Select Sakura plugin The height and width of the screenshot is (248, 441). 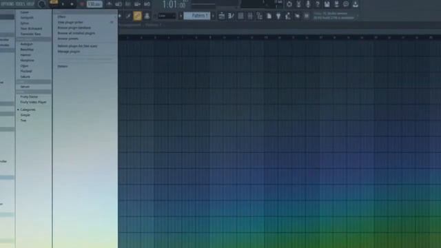click(25, 76)
